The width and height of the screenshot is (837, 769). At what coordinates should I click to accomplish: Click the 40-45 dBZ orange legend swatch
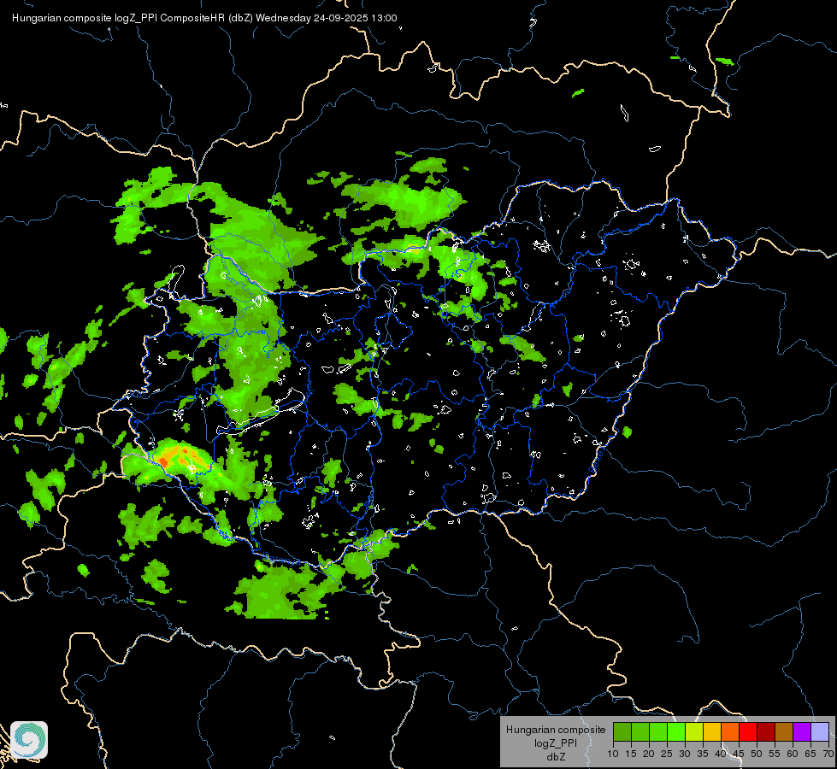click(x=730, y=732)
